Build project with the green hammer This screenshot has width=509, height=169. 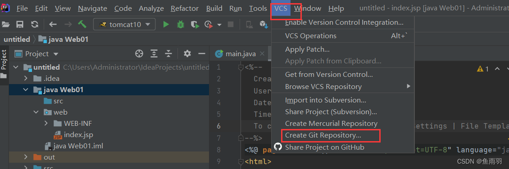pos(82,24)
